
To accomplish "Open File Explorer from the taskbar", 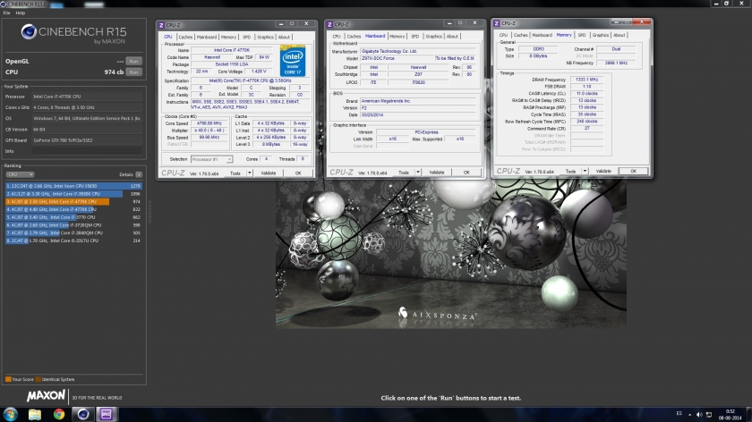I will coord(35,414).
